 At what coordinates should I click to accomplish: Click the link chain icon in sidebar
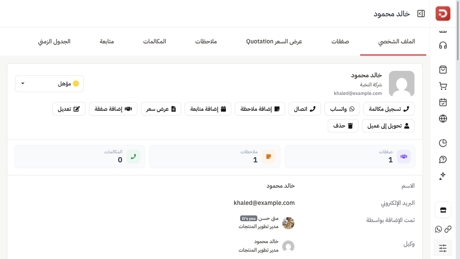tap(448, 229)
